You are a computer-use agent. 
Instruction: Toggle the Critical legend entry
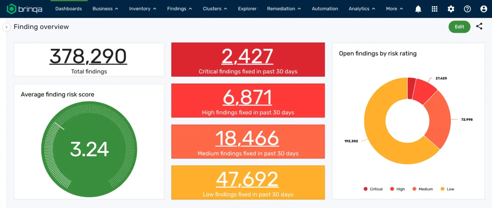point(373,189)
